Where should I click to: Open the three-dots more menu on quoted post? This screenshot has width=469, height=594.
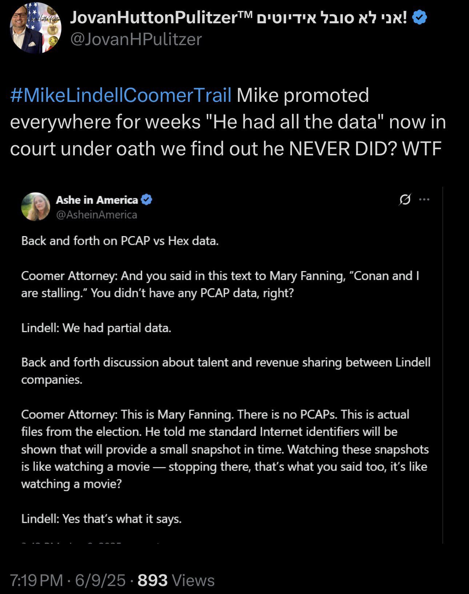(424, 199)
